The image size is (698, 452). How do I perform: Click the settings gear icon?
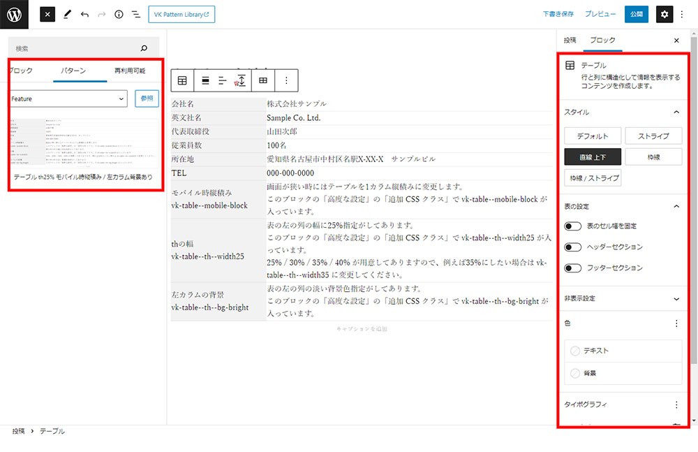click(664, 14)
